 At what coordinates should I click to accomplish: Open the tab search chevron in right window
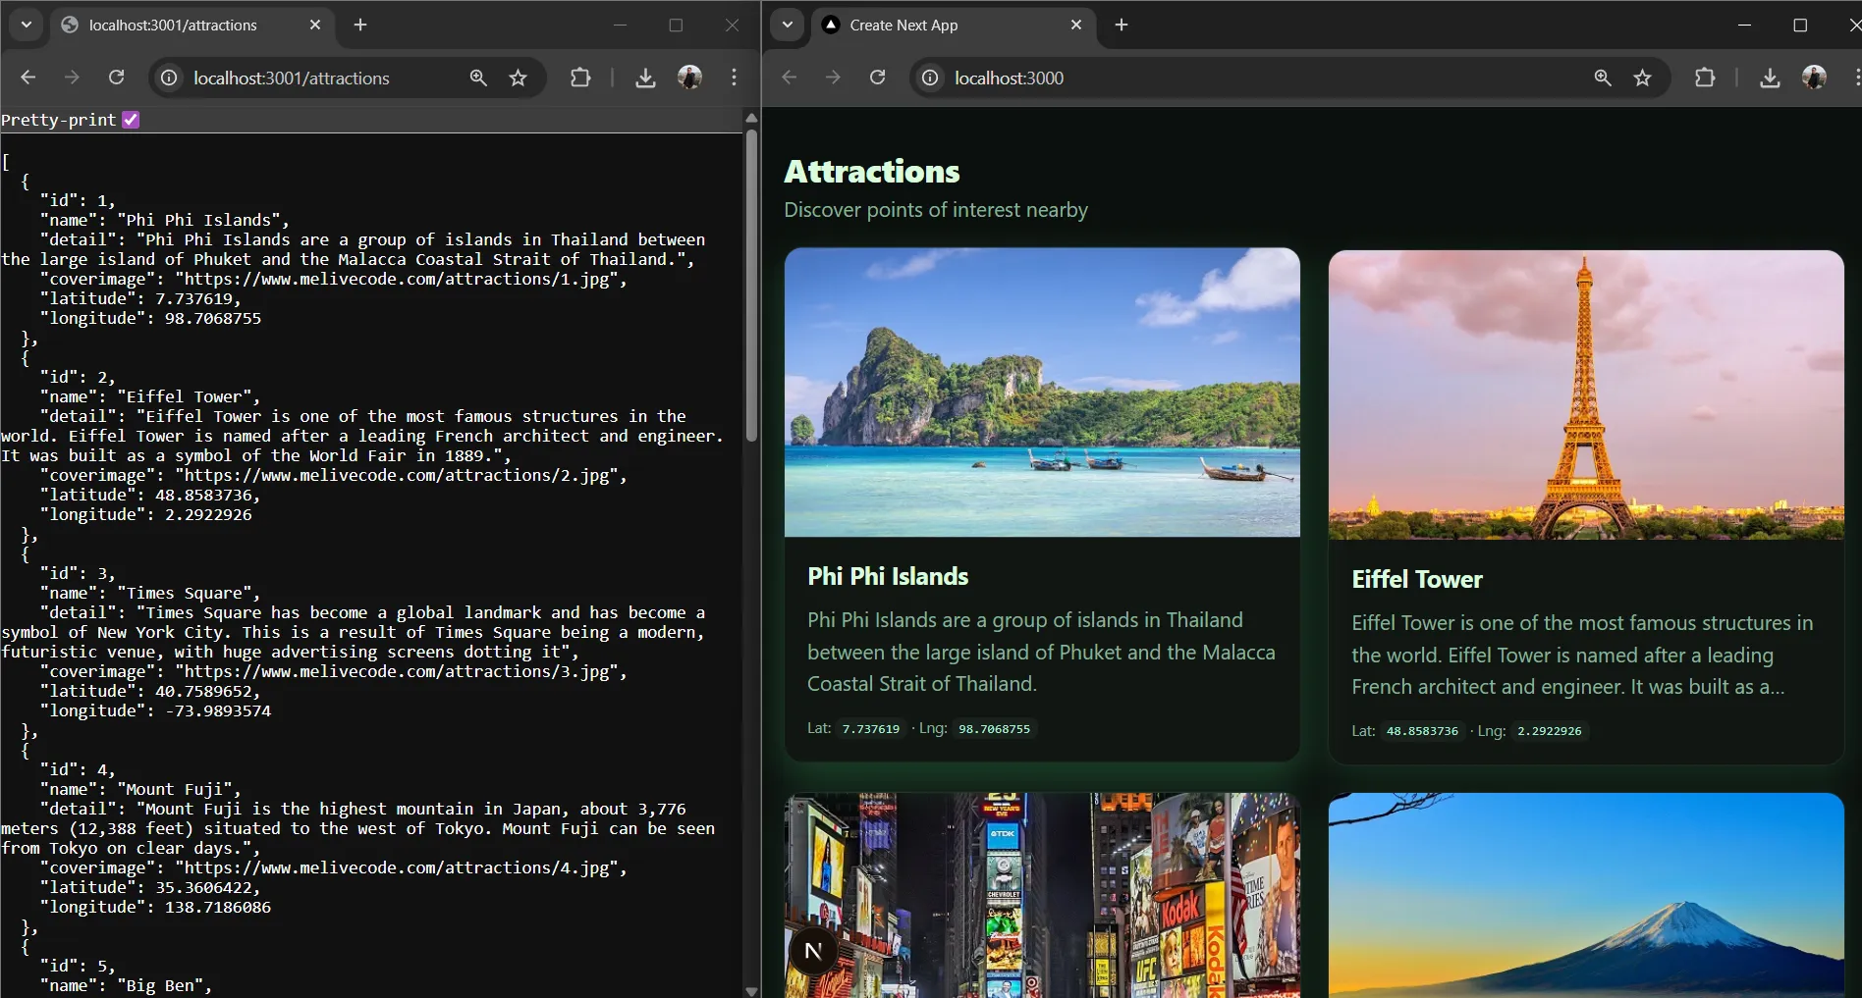[787, 25]
